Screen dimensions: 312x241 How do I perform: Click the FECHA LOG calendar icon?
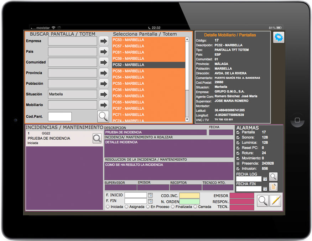(265, 179)
